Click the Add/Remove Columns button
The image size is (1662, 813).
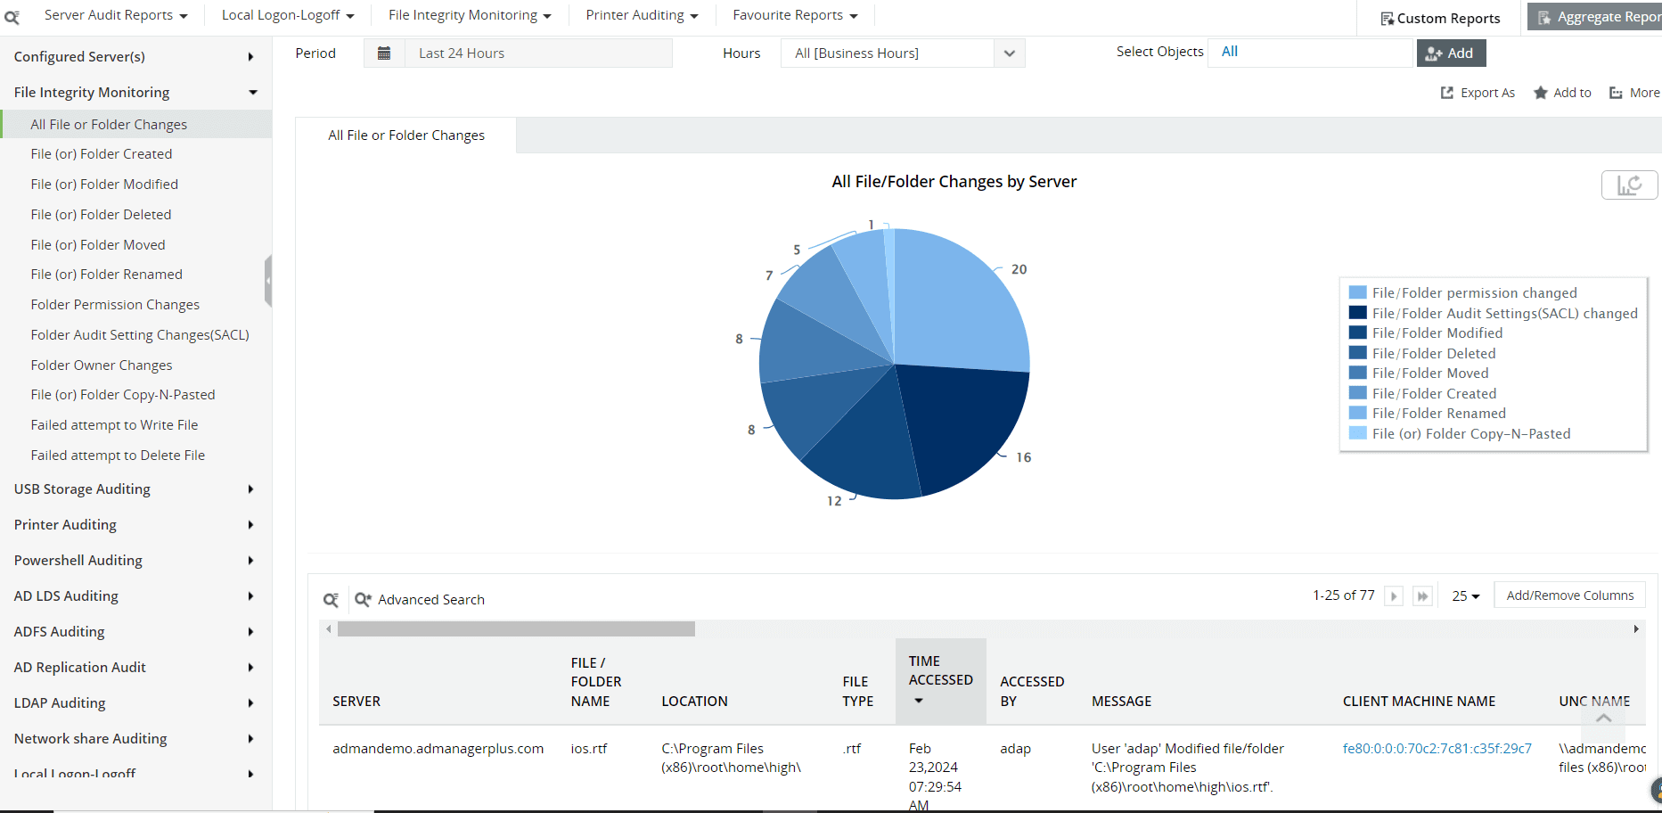tap(1569, 595)
